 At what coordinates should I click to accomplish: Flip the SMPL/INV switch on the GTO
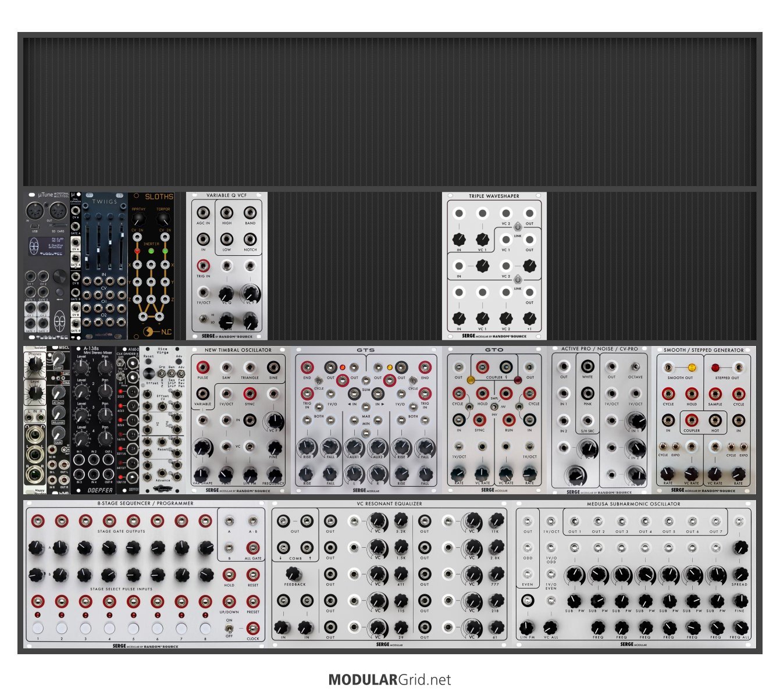[x=494, y=406]
